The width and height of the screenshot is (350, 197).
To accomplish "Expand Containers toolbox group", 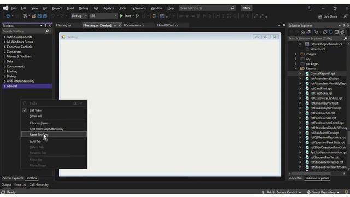I will 4,51.
